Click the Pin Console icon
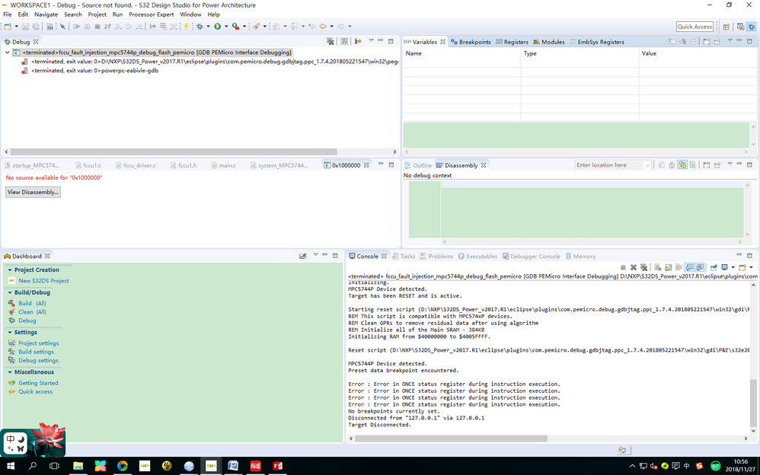This screenshot has width=760, height=475. click(714, 267)
